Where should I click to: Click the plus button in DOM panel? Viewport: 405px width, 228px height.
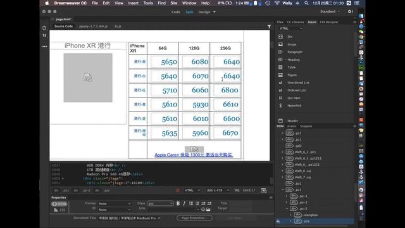point(278,221)
